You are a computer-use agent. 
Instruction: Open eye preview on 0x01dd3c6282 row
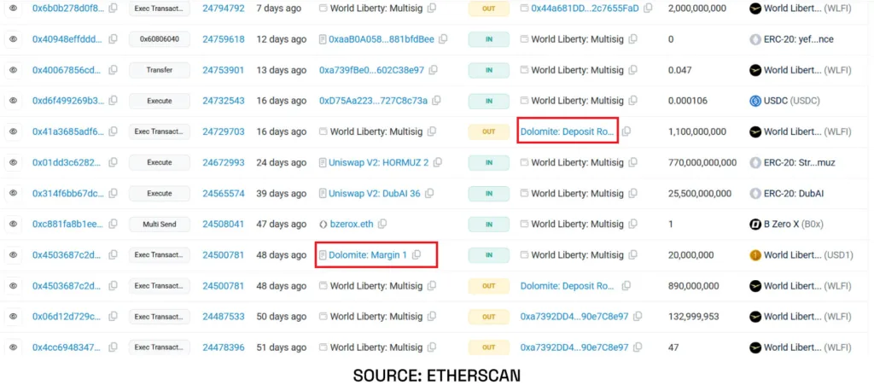coord(13,163)
